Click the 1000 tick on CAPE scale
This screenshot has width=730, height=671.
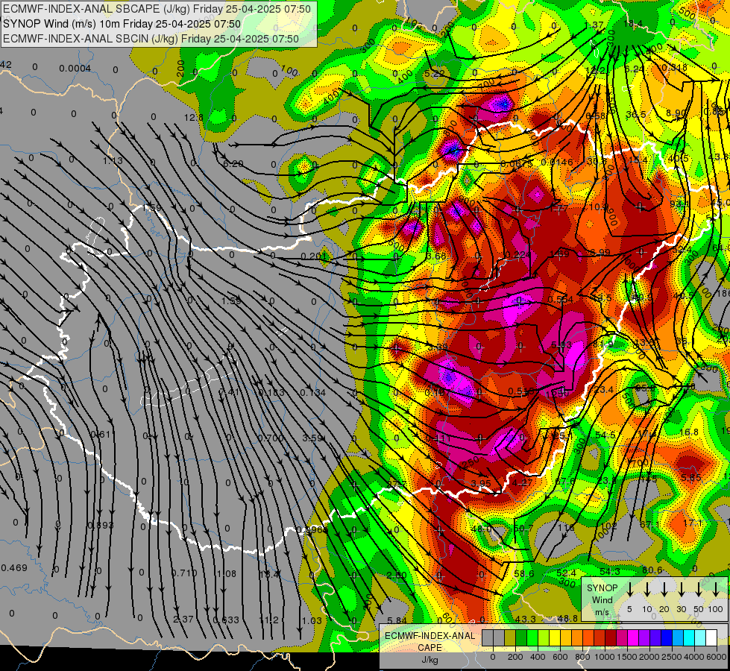click(x=605, y=657)
